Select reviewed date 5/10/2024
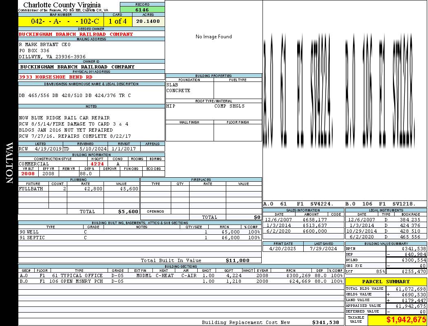This screenshot has height=326, width=428. (x=93, y=149)
